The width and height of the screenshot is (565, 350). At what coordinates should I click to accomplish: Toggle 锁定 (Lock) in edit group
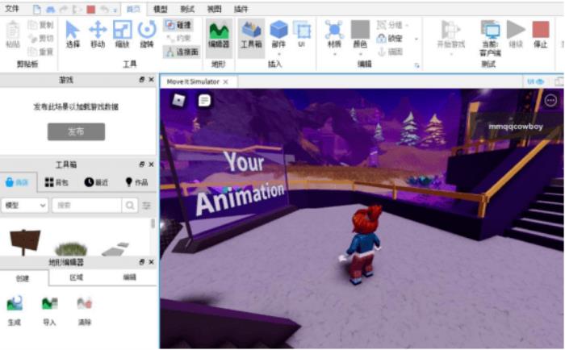[390, 38]
